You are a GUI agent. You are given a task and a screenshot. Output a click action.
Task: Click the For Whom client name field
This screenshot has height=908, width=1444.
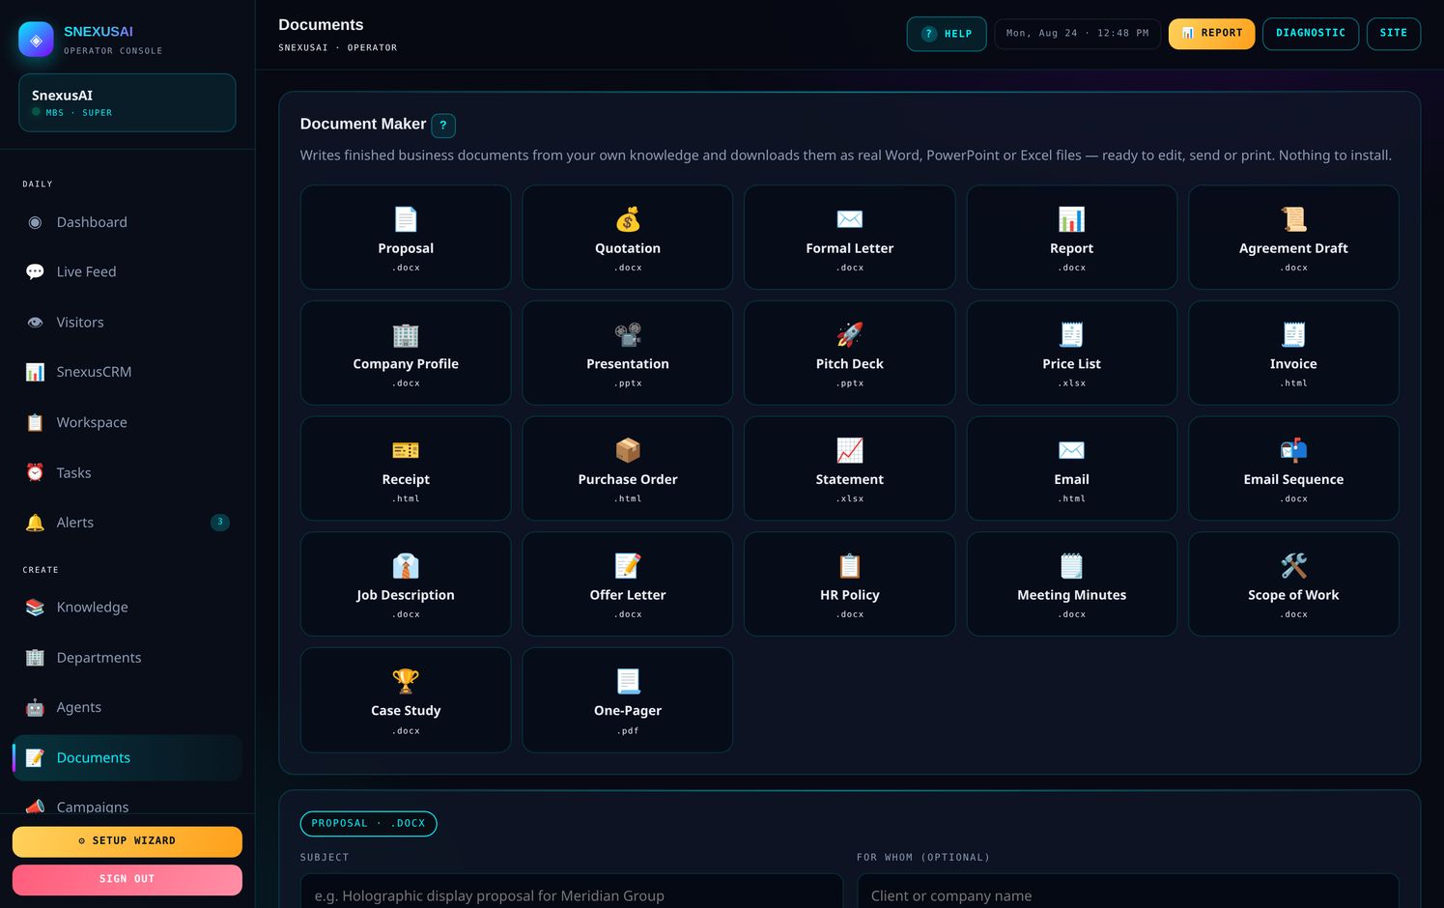1128,892
